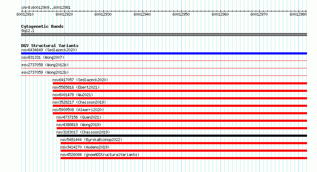
Task: Click ruler coordinate 60012960
Action: [220, 14]
